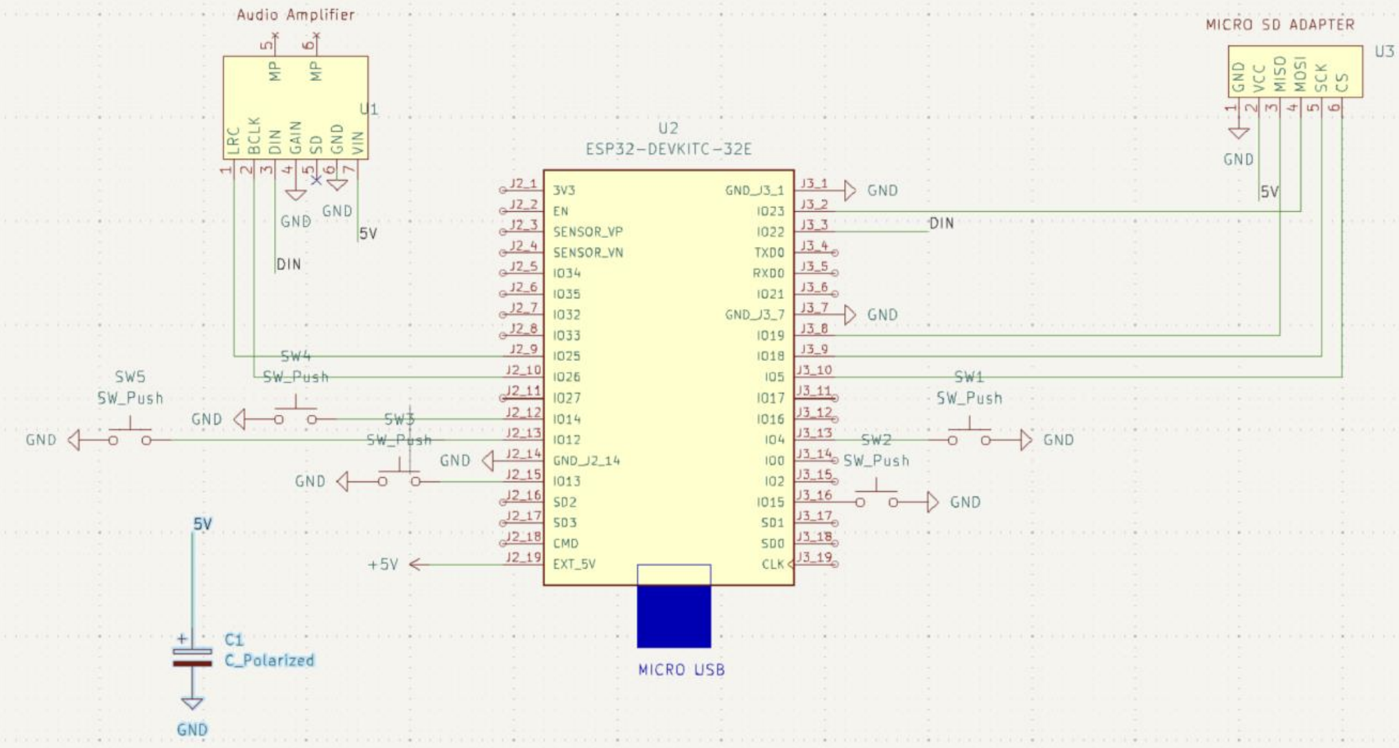
Task: Click the GND arrow next to J3_1
Action: pyautogui.click(x=849, y=190)
